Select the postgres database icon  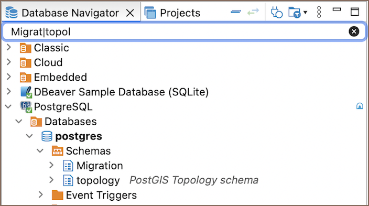pyautogui.click(x=47, y=136)
